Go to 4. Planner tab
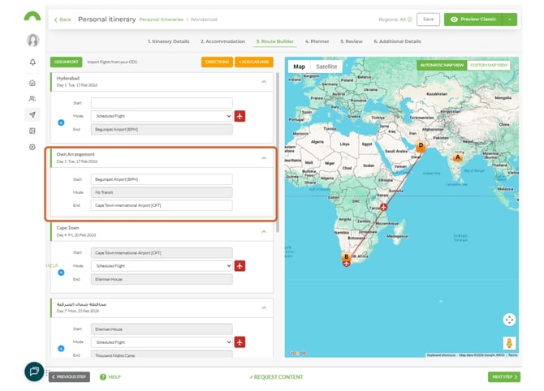The width and height of the screenshot is (544, 391). 317,41
